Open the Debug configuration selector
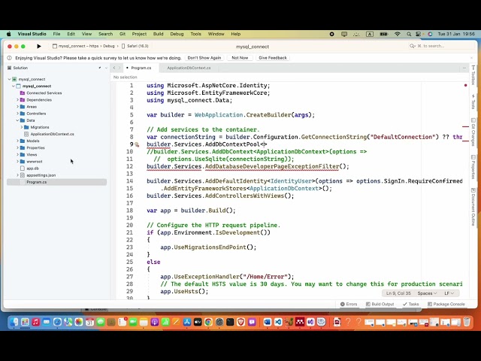Viewport: 481px width, 361px height. (108, 46)
